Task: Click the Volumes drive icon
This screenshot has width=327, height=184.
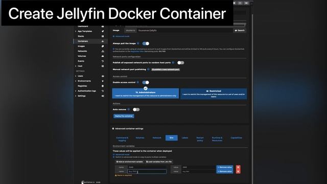Action: tap(103, 56)
